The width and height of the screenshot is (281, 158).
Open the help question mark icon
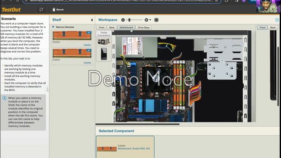pos(277,20)
